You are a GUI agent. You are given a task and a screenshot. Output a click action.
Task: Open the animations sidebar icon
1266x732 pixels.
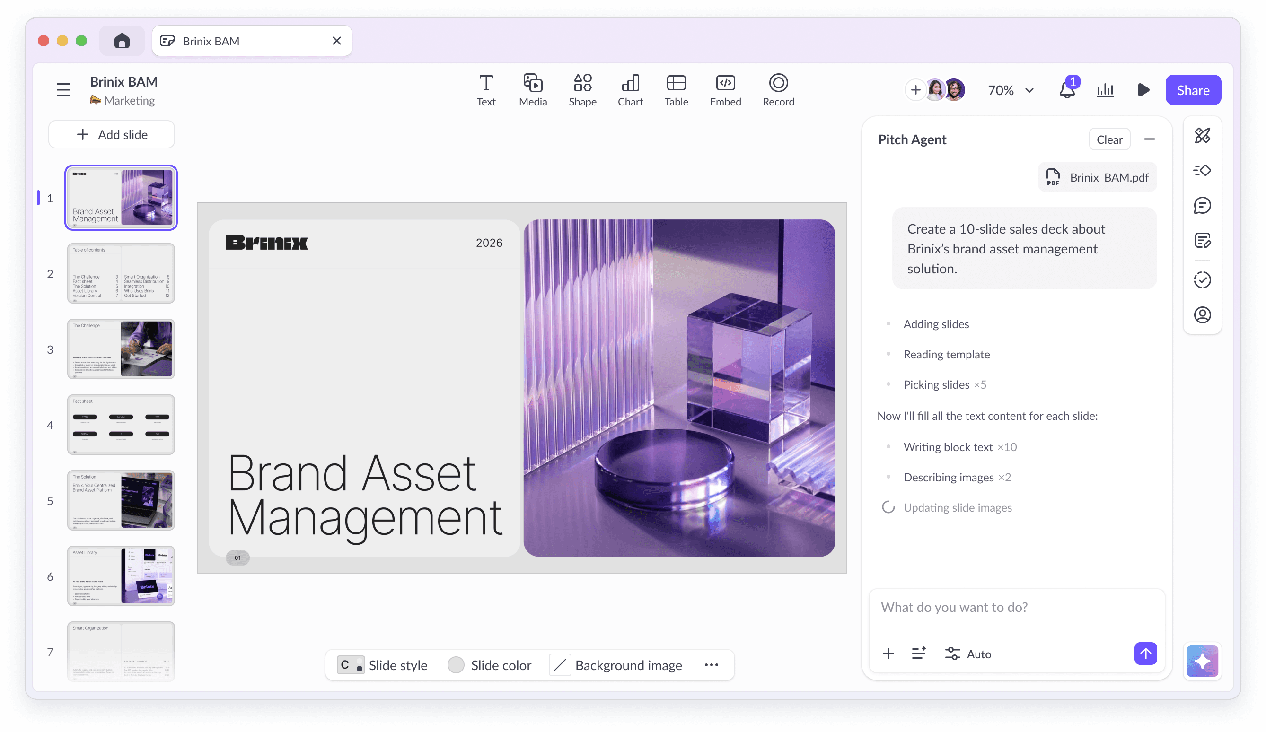click(x=1202, y=171)
